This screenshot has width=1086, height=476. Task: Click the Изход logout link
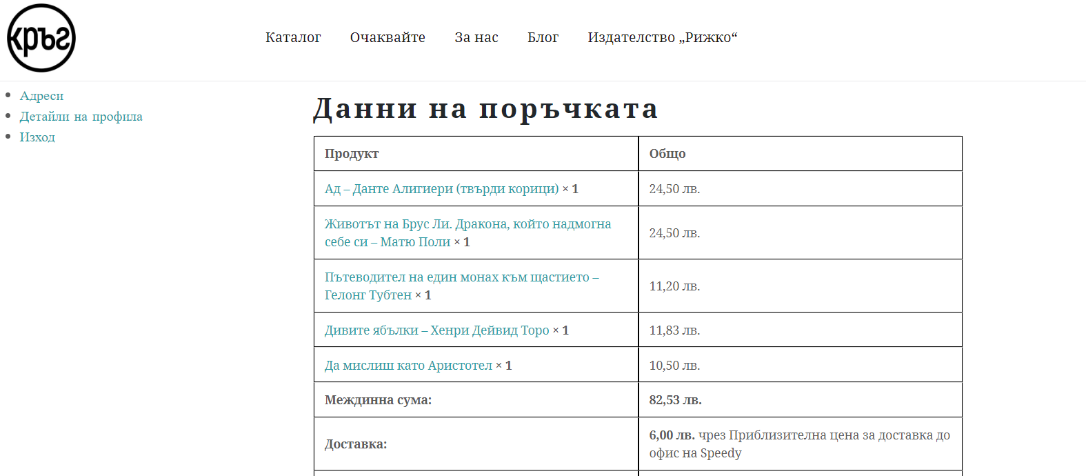tap(37, 137)
